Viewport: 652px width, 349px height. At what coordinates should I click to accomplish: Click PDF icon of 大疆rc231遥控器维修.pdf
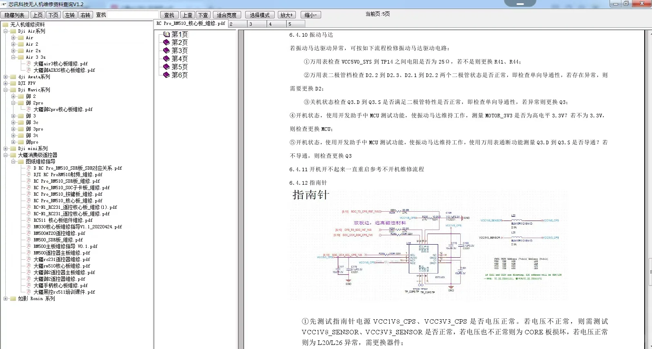29,259
